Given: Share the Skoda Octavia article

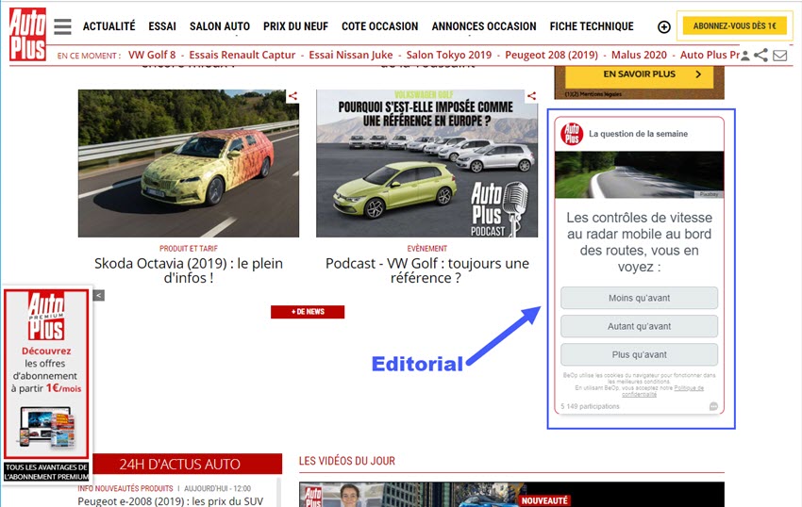Looking at the screenshot, I should tap(292, 95).
